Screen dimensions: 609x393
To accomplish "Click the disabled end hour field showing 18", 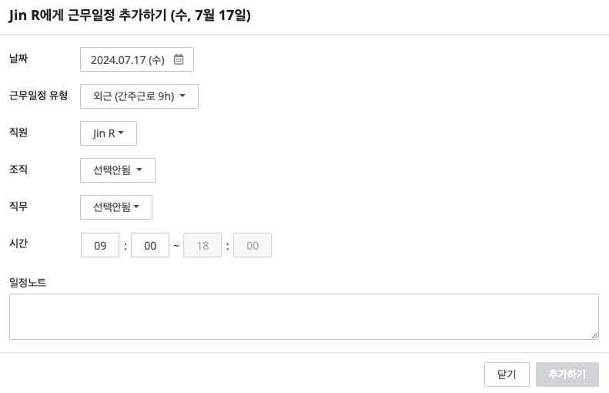I will click(202, 245).
